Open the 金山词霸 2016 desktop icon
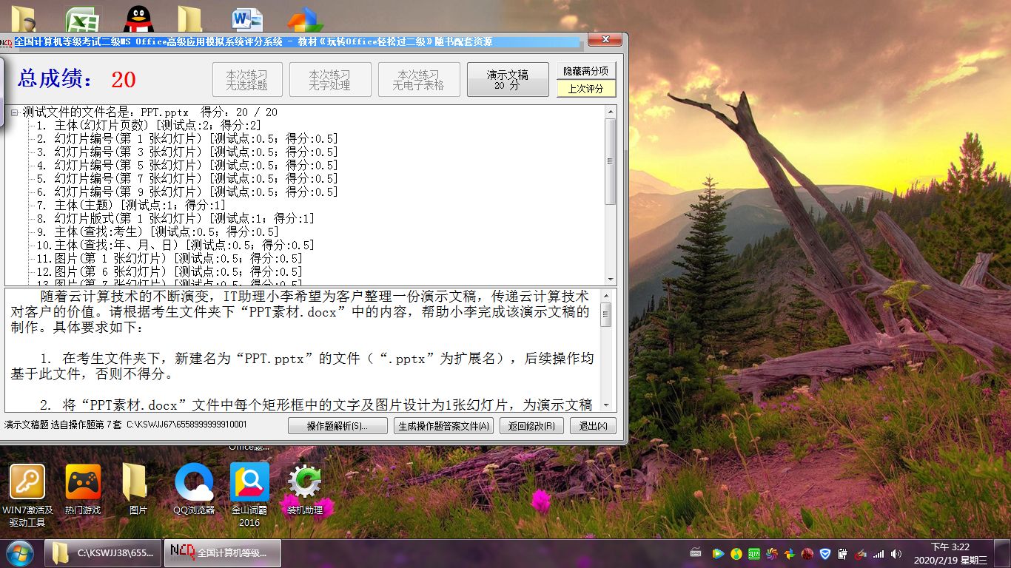The height and width of the screenshot is (568, 1011). tap(249, 483)
